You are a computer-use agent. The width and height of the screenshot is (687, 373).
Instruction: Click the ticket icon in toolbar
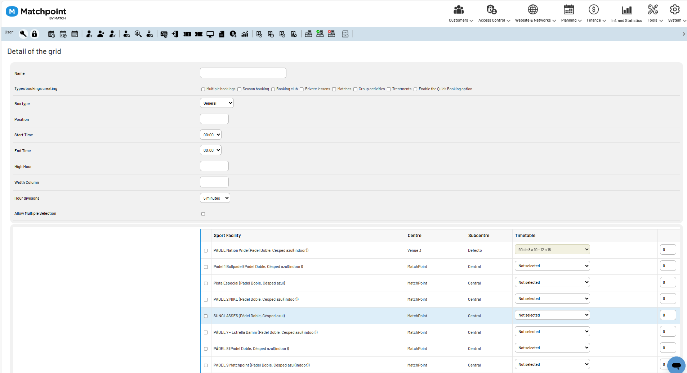click(198, 34)
